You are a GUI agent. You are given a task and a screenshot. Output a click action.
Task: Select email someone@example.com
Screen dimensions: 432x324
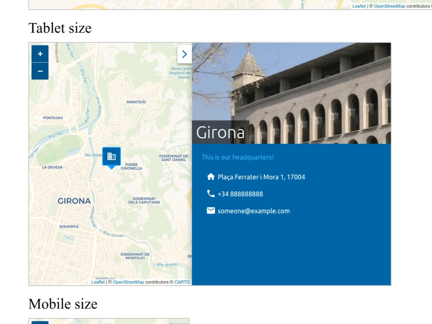[x=254, y=211]
